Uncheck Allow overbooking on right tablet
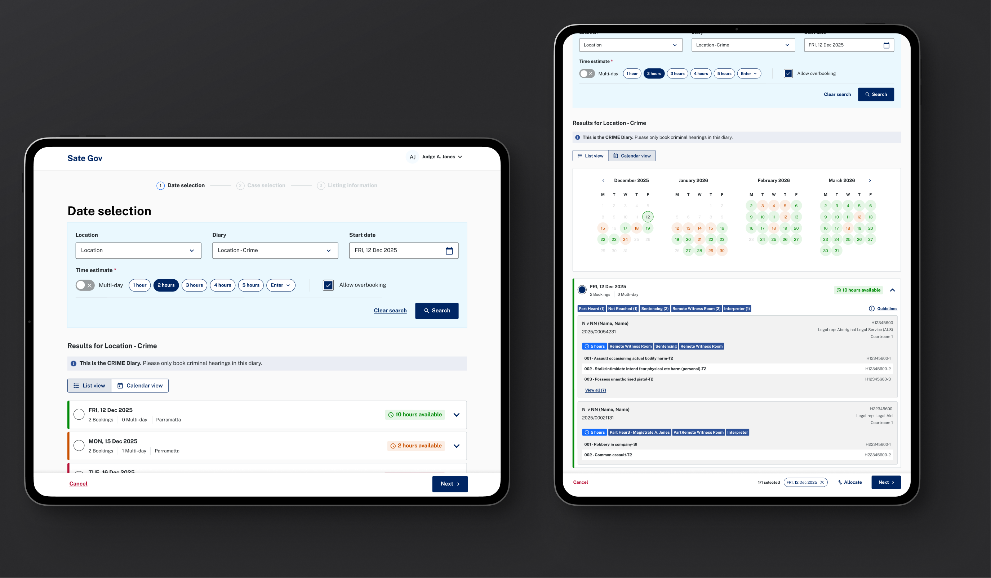Image resolution: width=991 pixels, height=578 pixels. [788, 73]
